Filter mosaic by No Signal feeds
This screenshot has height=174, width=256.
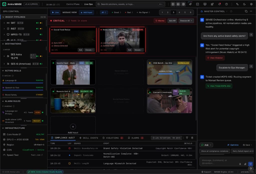143,12
